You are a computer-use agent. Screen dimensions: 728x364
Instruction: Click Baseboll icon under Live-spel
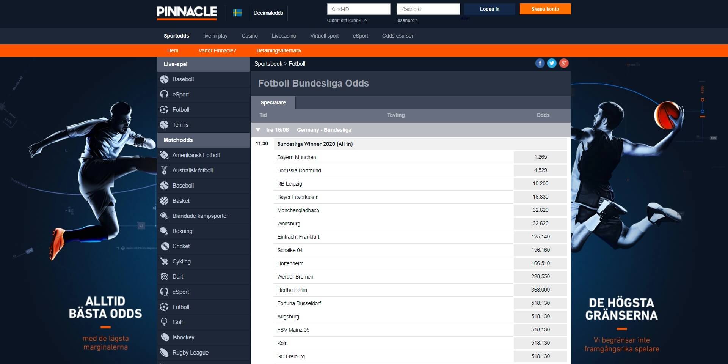[x=164, y=79]
